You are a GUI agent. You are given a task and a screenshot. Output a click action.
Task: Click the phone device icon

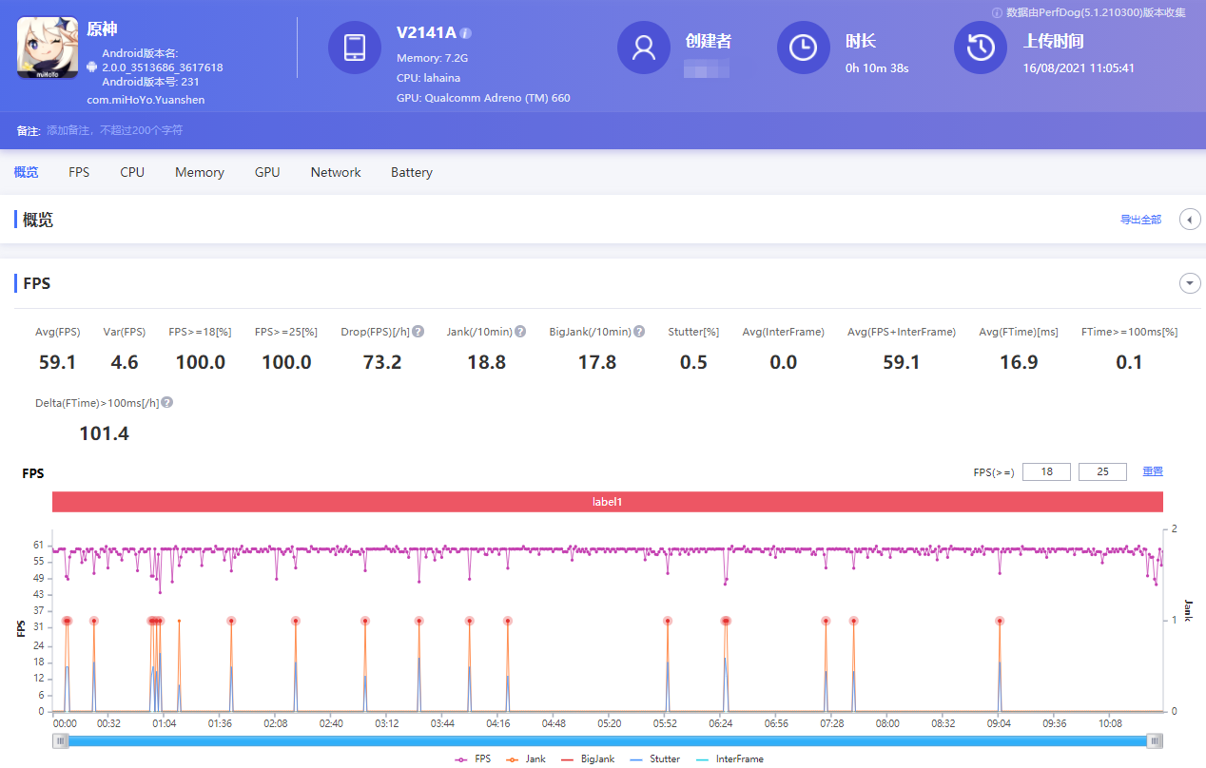(355, 48)
